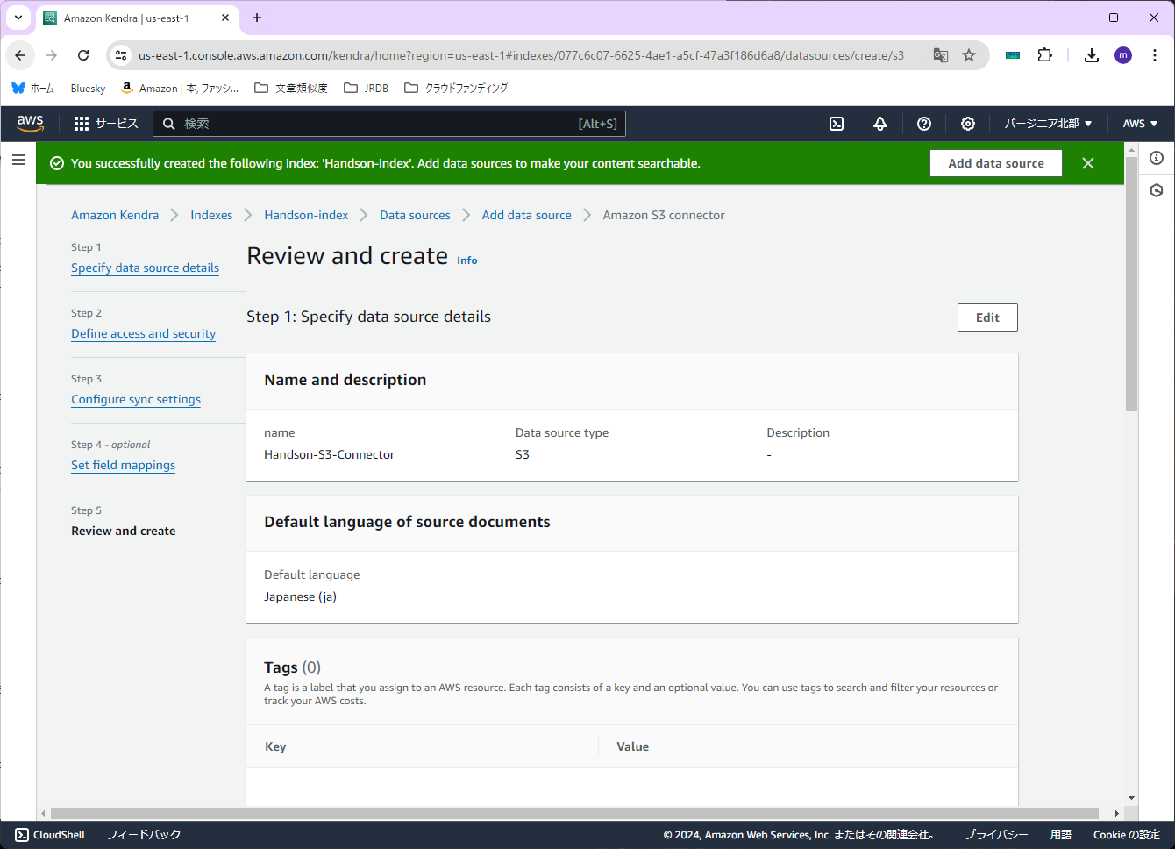Viewport: 1175px width, 849px height.
Task: Open the 文章類似度 bookmark folder
Action: click(x=291, y=88)
